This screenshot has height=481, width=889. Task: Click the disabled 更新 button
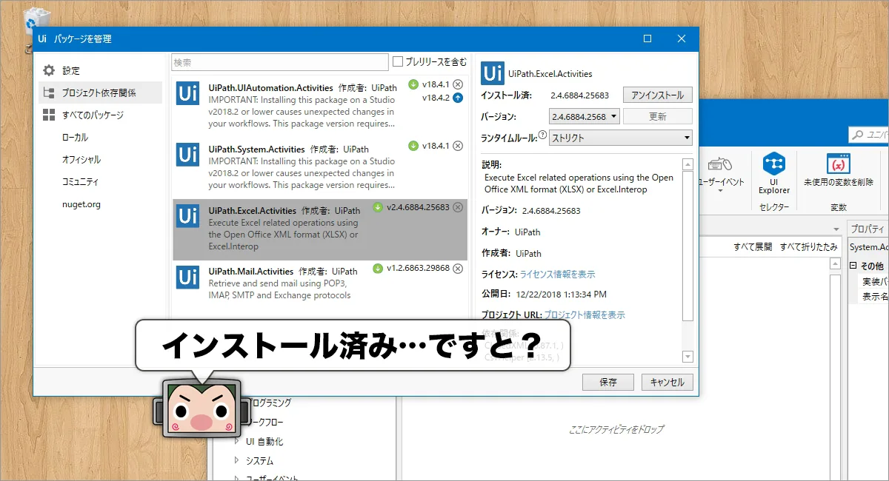coord(658,116)
